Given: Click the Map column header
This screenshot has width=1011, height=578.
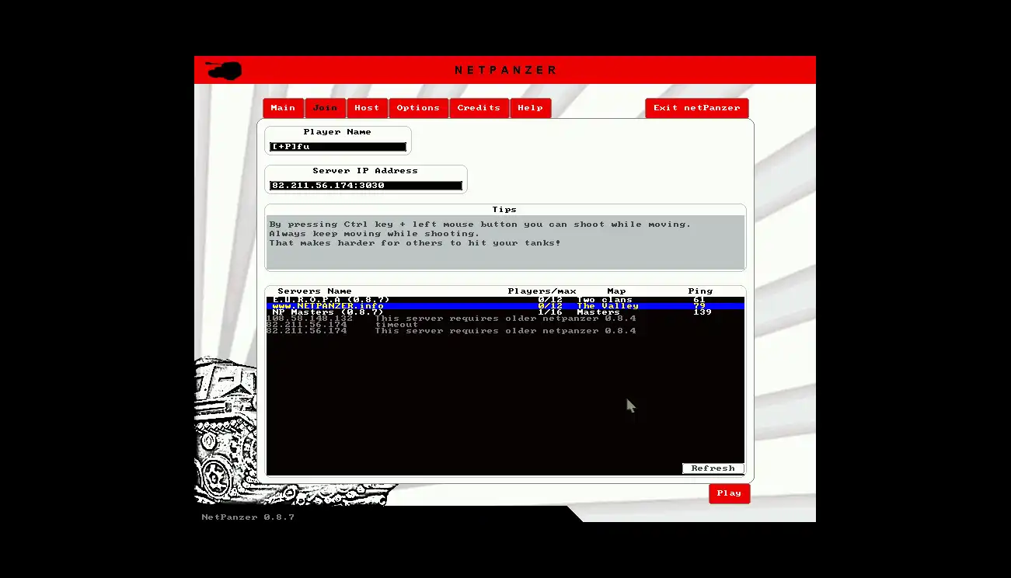Looking at the screenshot, I should 616,291.
